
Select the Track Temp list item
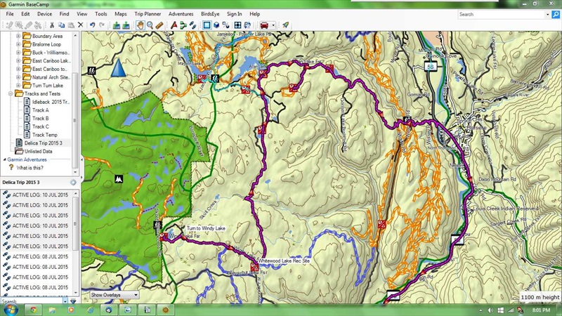click(x=45, y=135)
